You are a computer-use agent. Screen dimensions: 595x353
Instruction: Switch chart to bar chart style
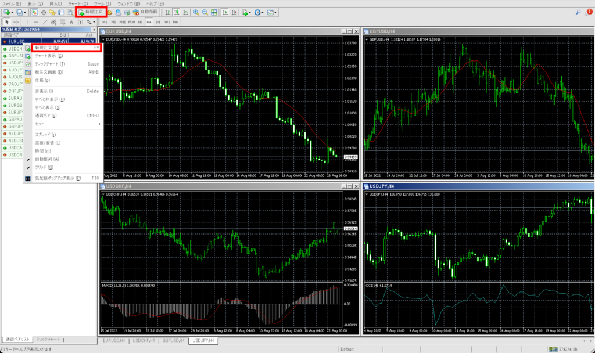tap(168, 13)
